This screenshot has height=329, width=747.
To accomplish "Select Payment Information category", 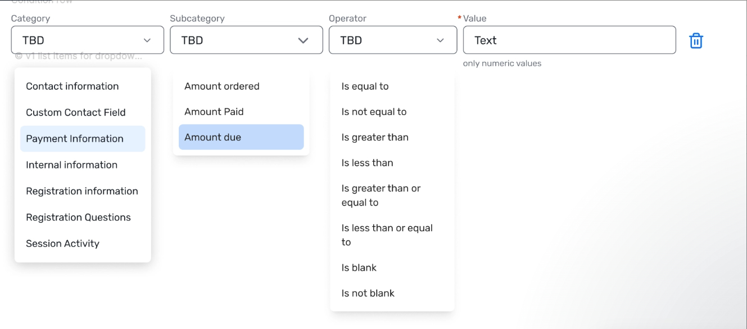I will pos(75,139).
